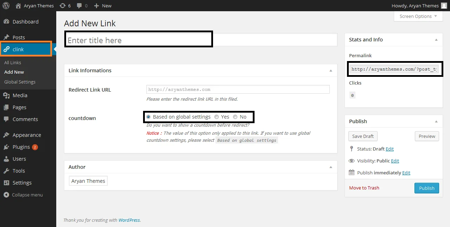Image resolution: width=450 pixels, height=227 pixels.
Task: Click the visibility eye icon
Action: [352, 161]
